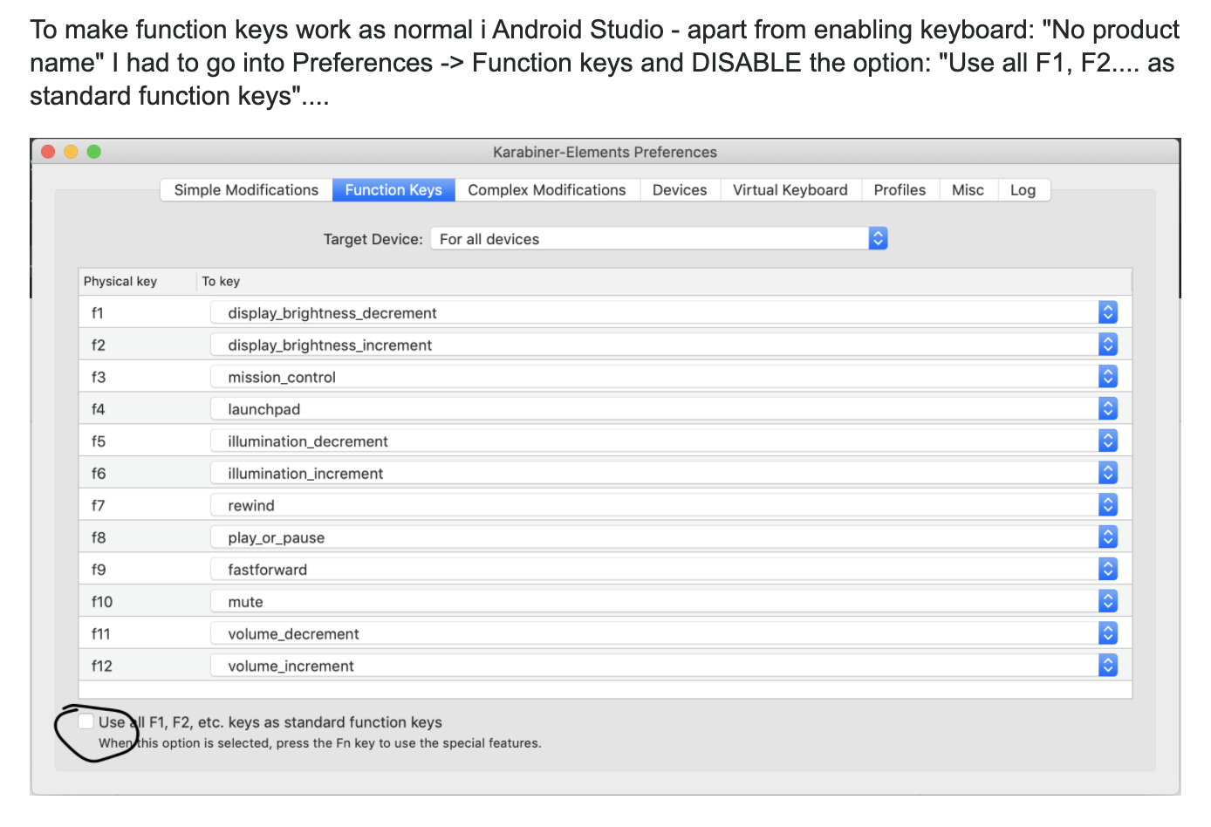The image size is (1211, 827).
Task: Expand the f12 volume_increment dropdown
Action: click(1107, 666)
